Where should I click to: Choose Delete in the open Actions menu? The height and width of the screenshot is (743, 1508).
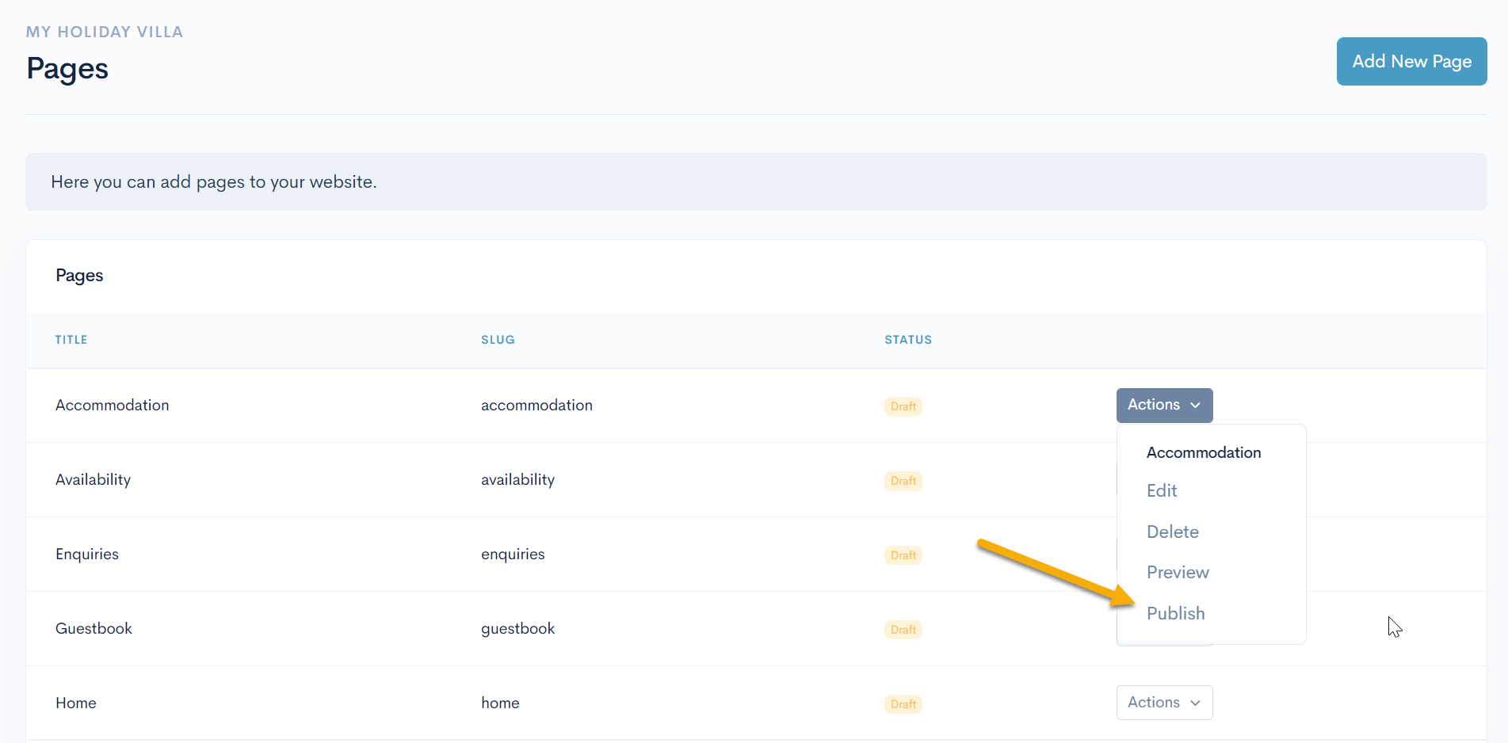click(x=1172, y=532)
